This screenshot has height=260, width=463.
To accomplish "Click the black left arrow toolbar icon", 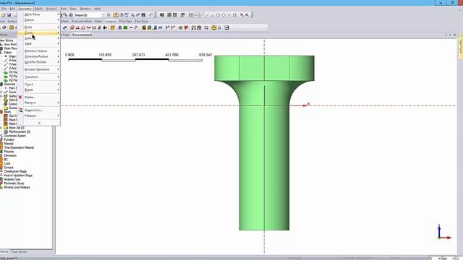I will pos(105,27).
